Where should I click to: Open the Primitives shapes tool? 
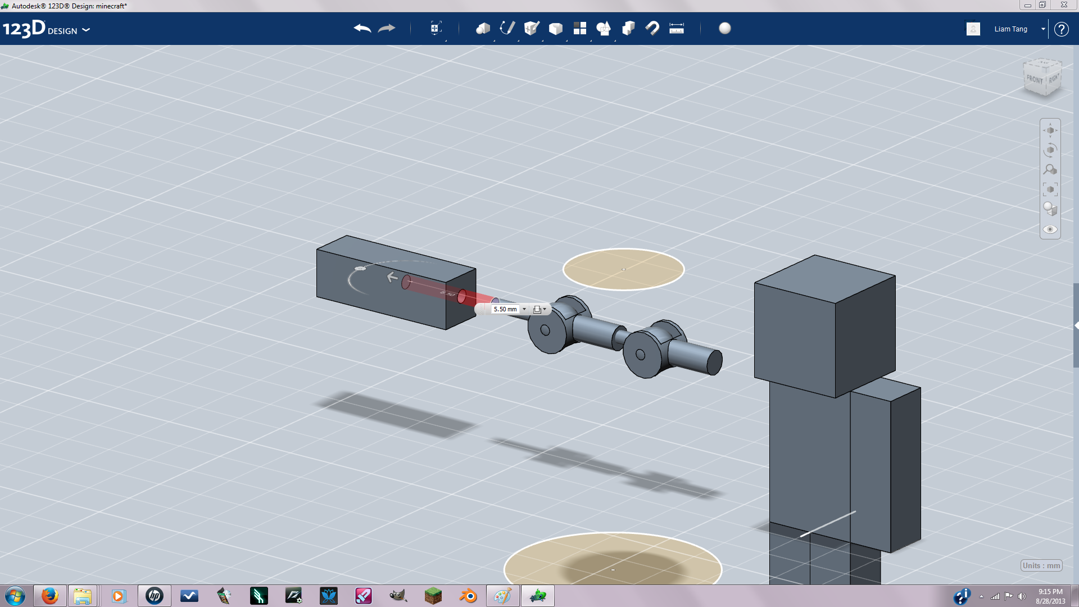click(x=483, y=28)
